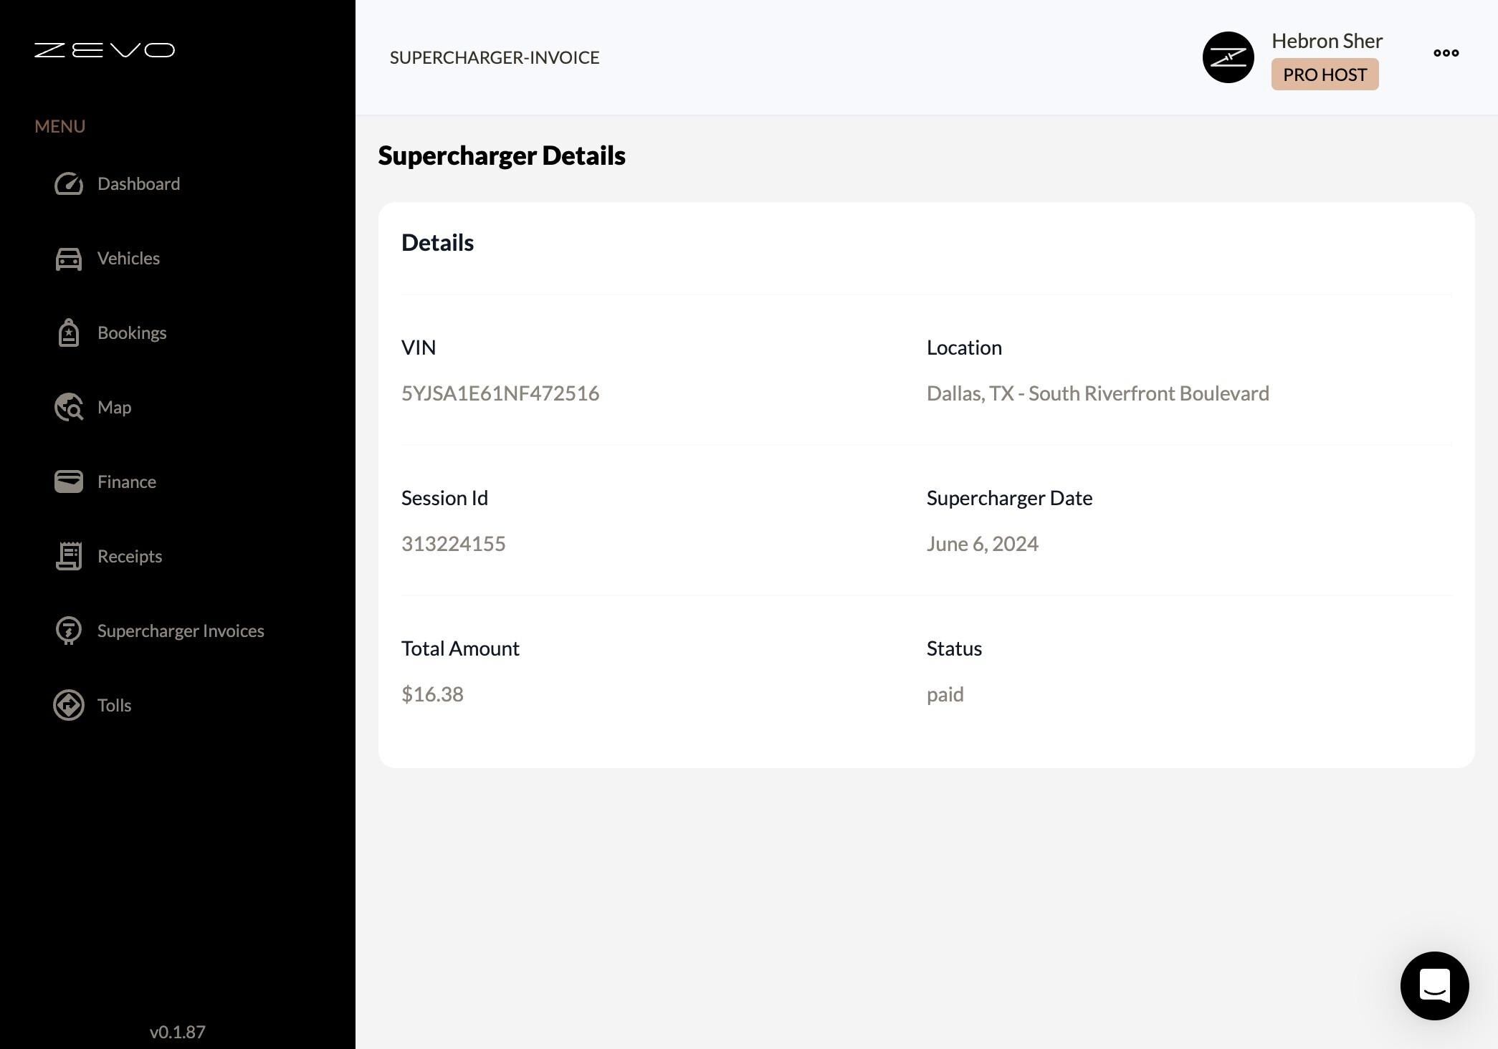Click the Vehicles car icon
This screenshot has width=1498, height=1049.
pyautogui.click(x=69, y=259)
